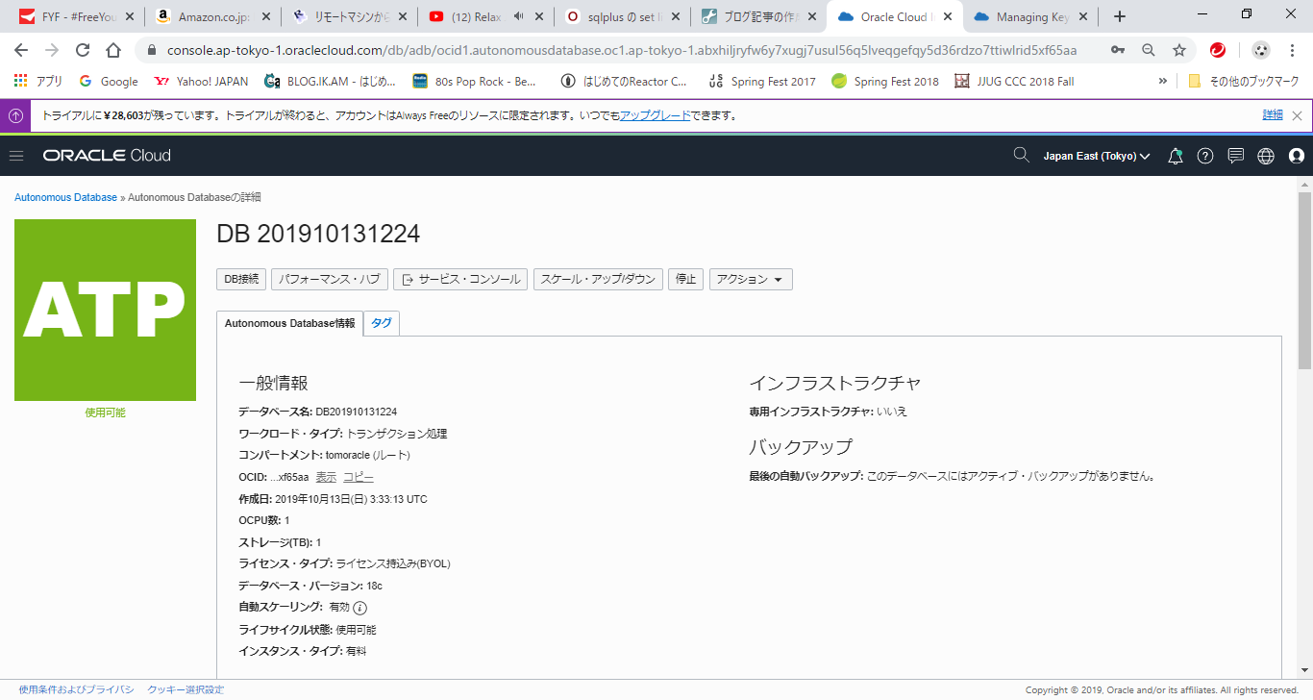Open the Chrome profile avatar
This screenshot has height=700, width=1313.
point(1262,50)
